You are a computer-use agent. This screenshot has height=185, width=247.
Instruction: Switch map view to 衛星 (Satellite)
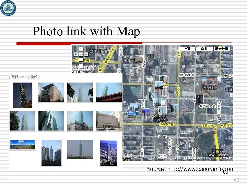pos(204,49)
